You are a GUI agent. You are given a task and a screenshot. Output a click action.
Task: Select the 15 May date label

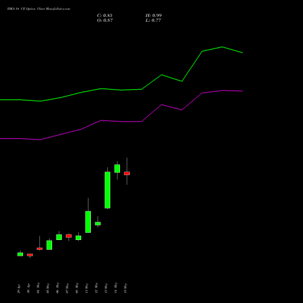(125, 288)
